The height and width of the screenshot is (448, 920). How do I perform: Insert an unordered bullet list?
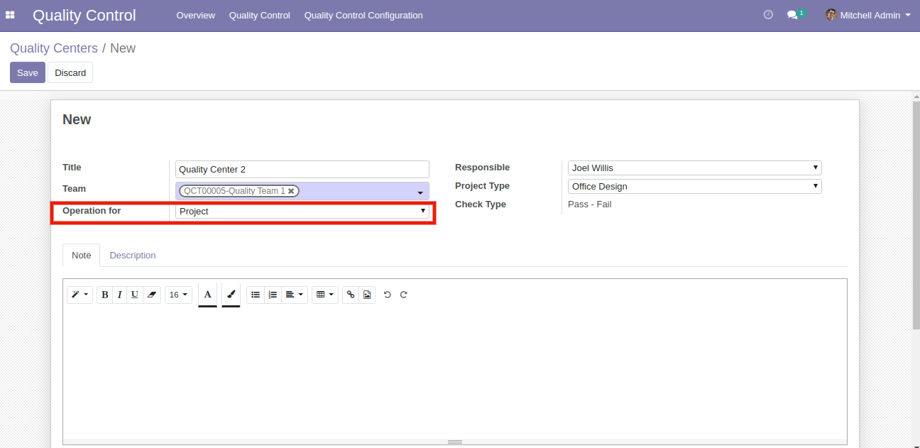pyautogui.click(x=256, y=295)
